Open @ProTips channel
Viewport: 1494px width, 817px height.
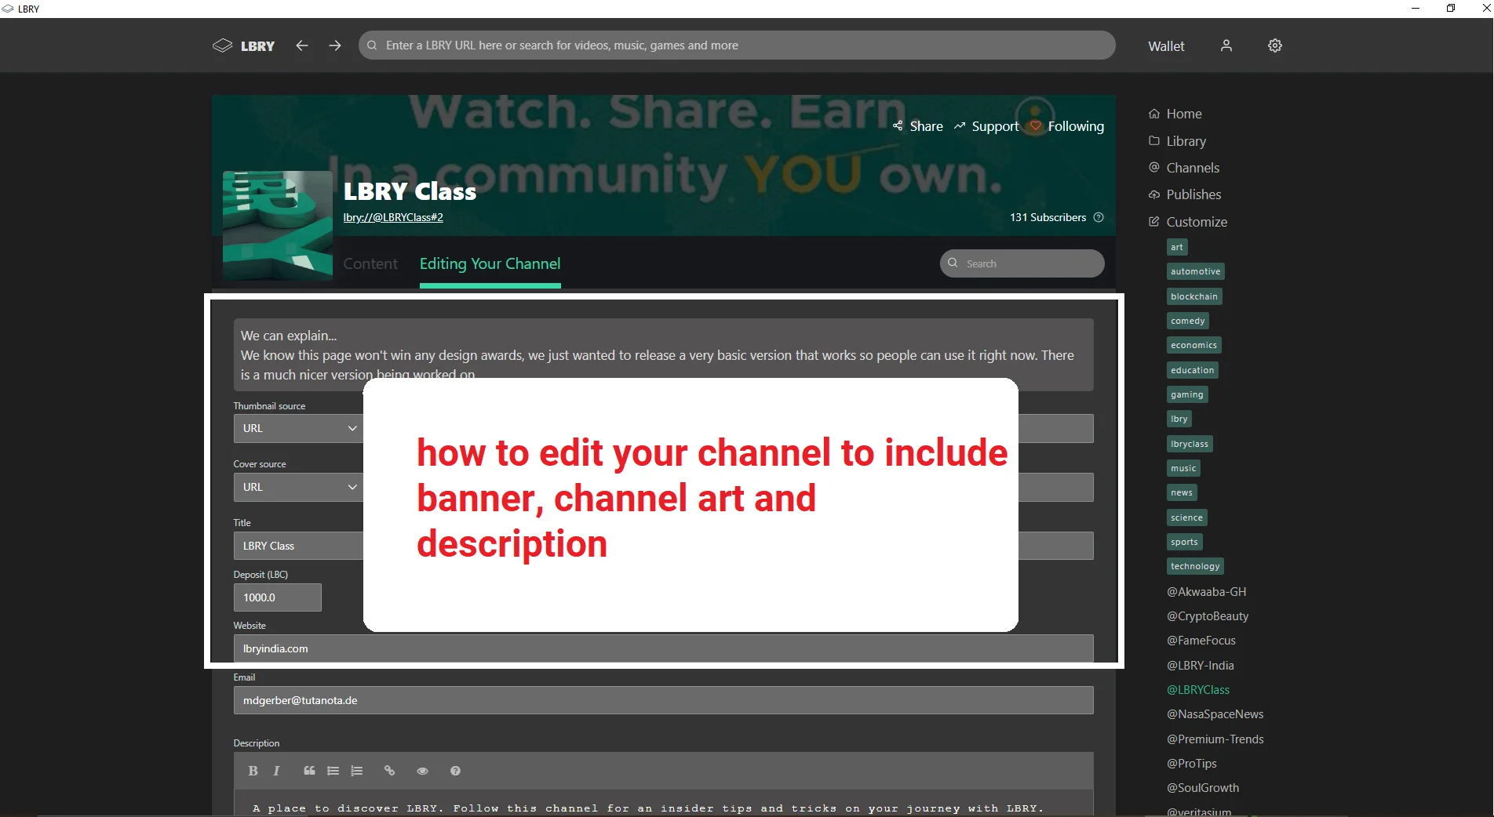pos(1191,764)
